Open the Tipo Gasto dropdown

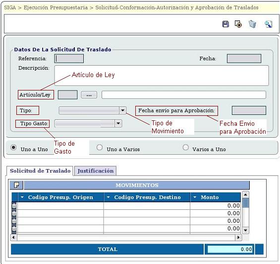click(x=118, y=123)
